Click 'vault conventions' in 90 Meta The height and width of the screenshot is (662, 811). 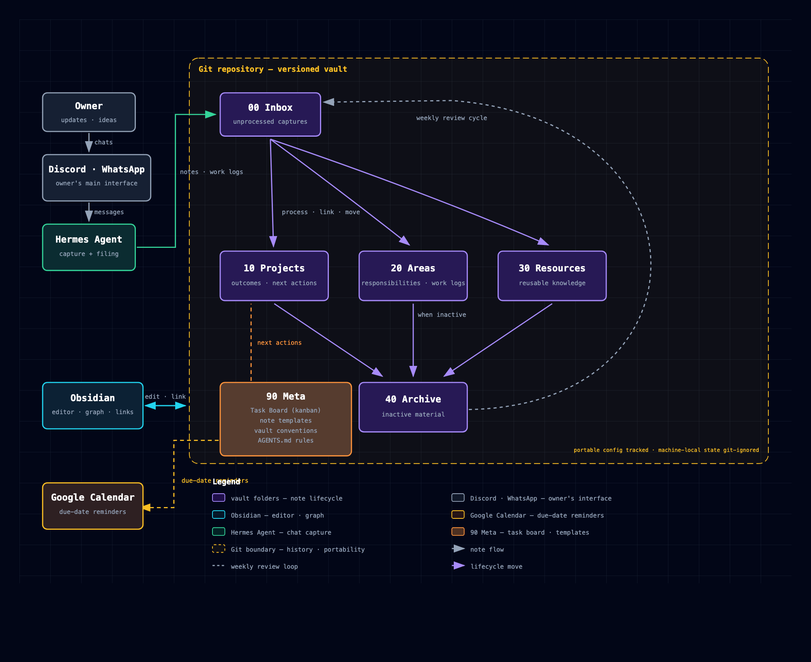pyautogui.click(x=285, y=431)
